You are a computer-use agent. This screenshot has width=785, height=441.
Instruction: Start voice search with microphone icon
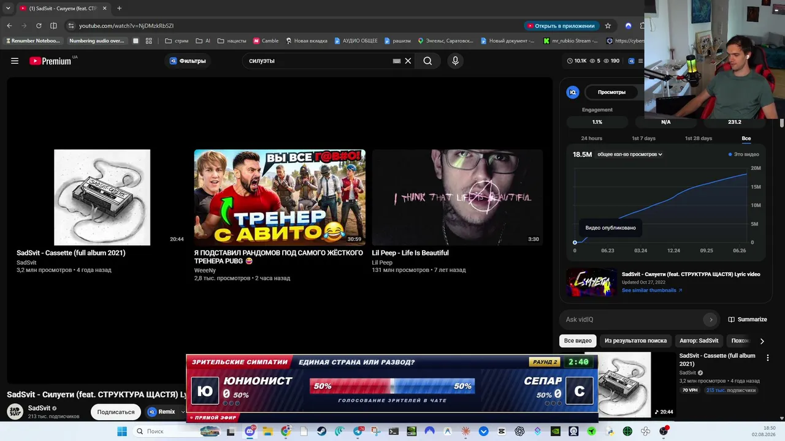(455, 61)
